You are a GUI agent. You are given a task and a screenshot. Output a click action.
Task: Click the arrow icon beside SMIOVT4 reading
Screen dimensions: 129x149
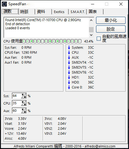tap(69, 62)
